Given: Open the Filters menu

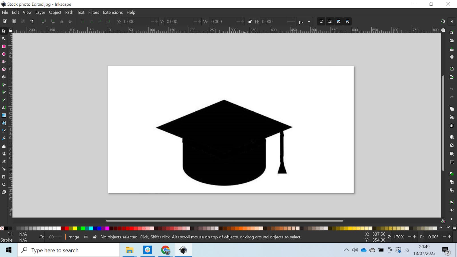Looking at the screenshot, I should [94, 12].
